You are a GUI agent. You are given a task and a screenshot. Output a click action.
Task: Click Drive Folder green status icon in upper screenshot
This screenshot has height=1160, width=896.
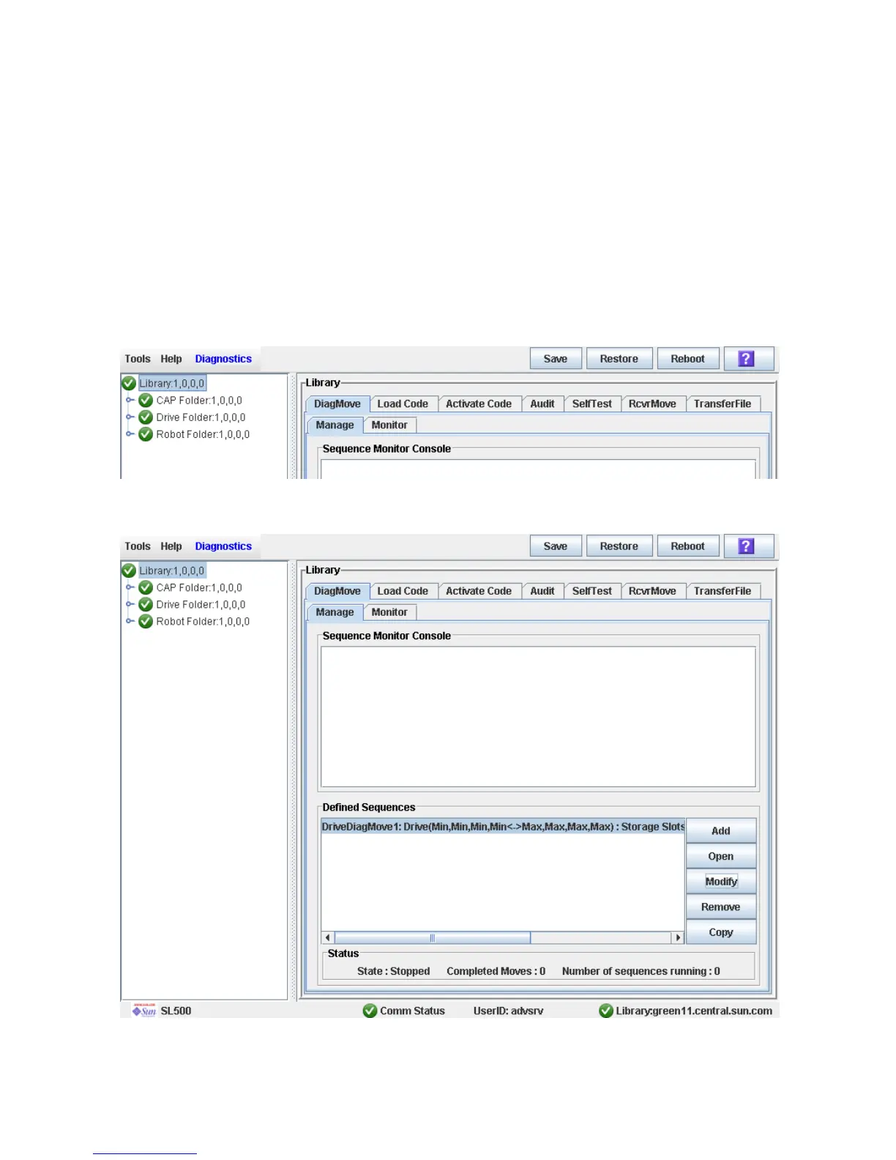[146, 417]
